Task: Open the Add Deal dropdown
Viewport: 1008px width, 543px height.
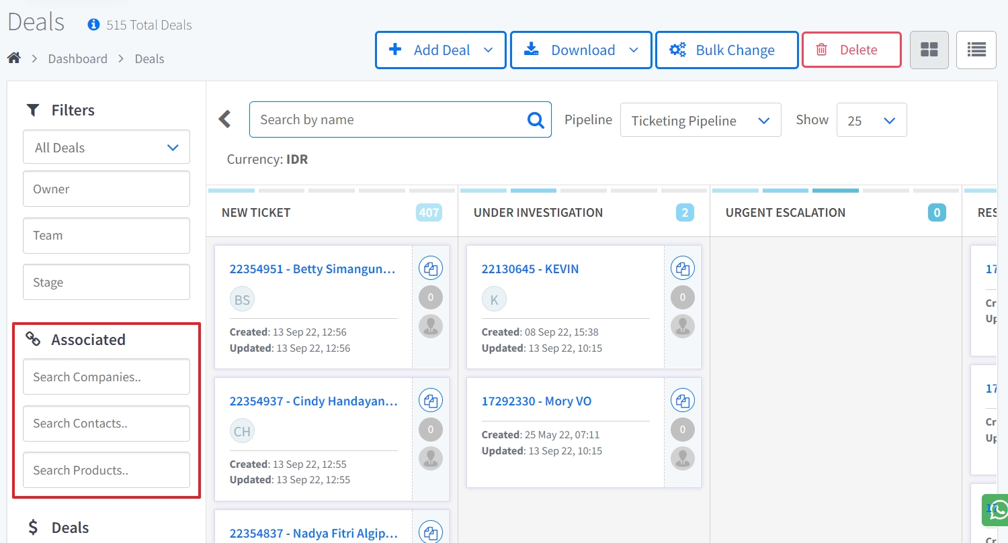Action: click(x=441, y=50)
